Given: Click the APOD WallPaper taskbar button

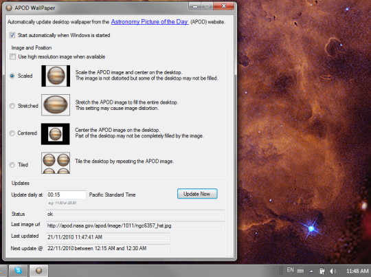Looking at the screenshot, I should (38, 270).
